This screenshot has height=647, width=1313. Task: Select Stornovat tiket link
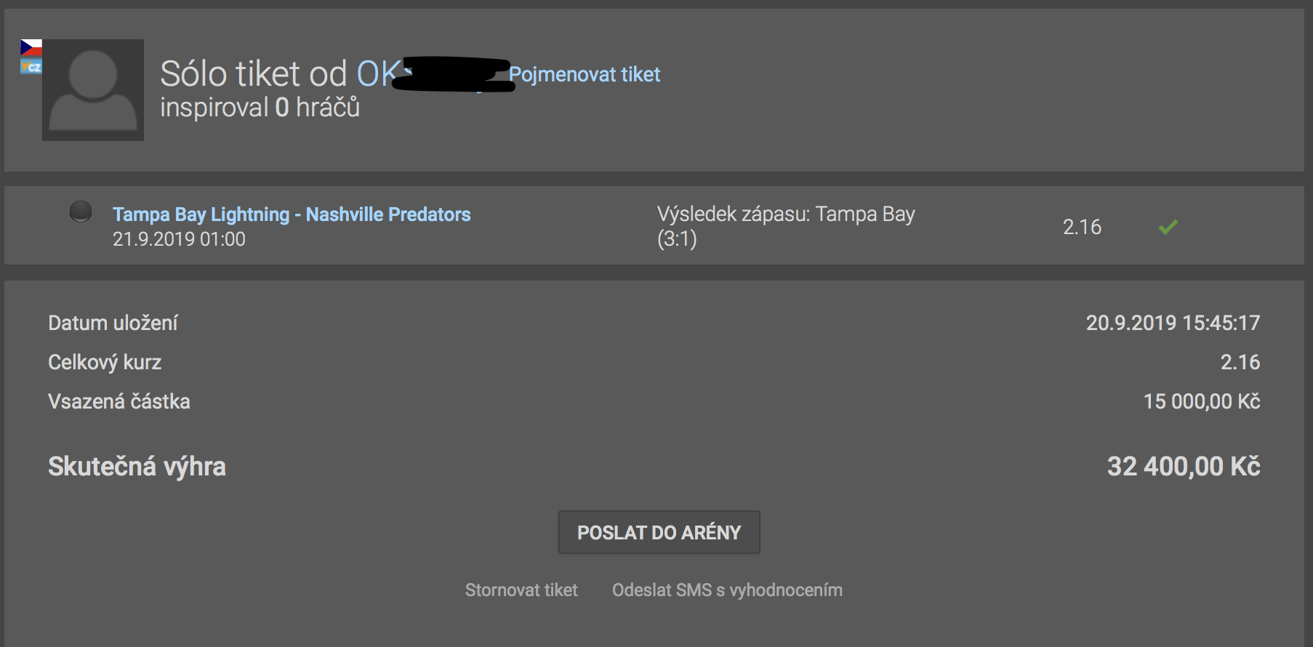click(x=521, y=590)
